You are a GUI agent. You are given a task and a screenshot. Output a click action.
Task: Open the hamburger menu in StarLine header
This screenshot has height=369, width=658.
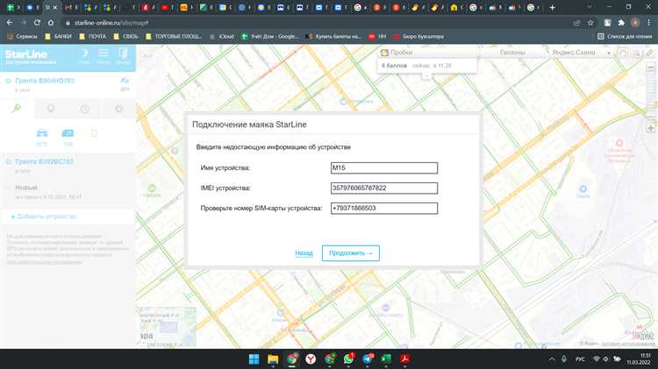[104, 53]
